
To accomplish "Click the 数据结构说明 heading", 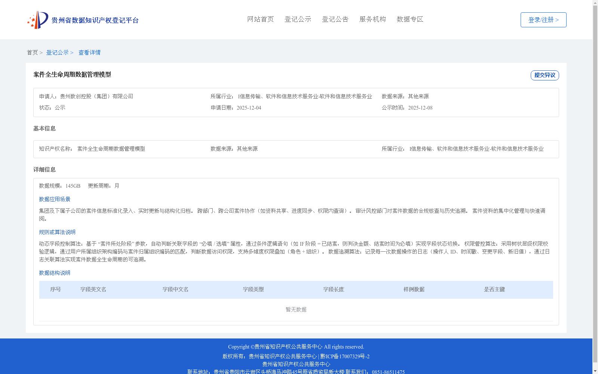I will coord(55,273).
